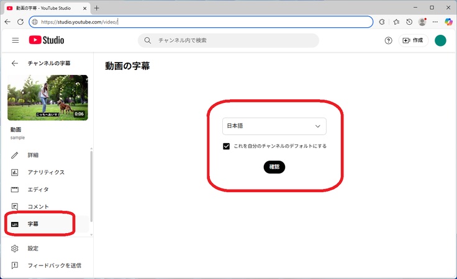
Task: Select the 動画の字幕 - YouTube Studio tab
Action: click(x=47, y=8)
